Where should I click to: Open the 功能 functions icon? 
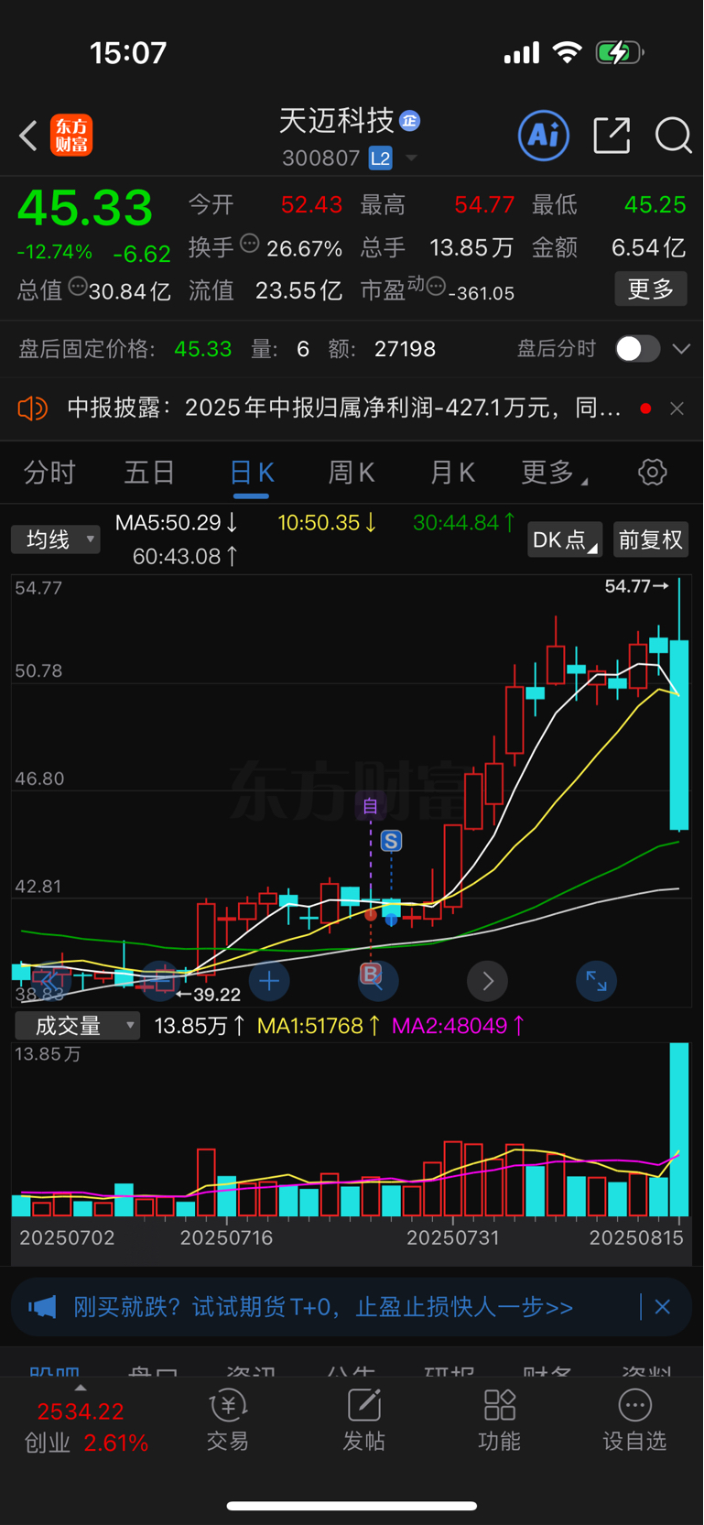499,1421
